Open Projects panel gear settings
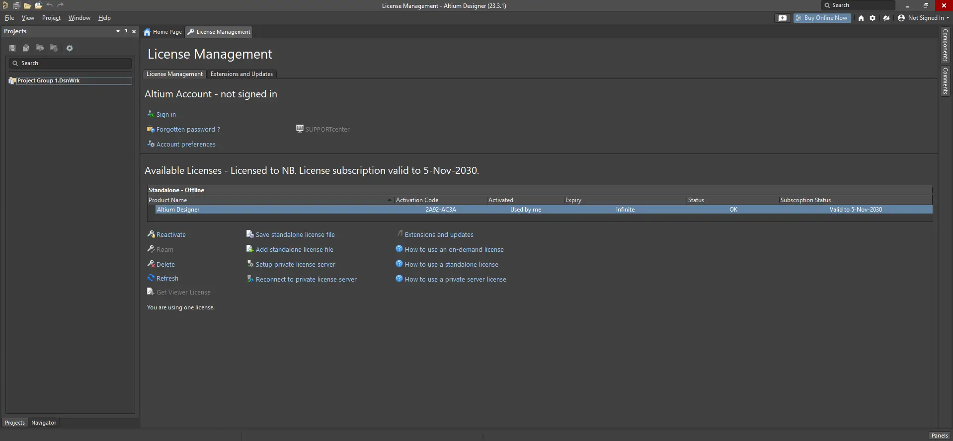The image size is (953, 441). (x=70, y=48)
